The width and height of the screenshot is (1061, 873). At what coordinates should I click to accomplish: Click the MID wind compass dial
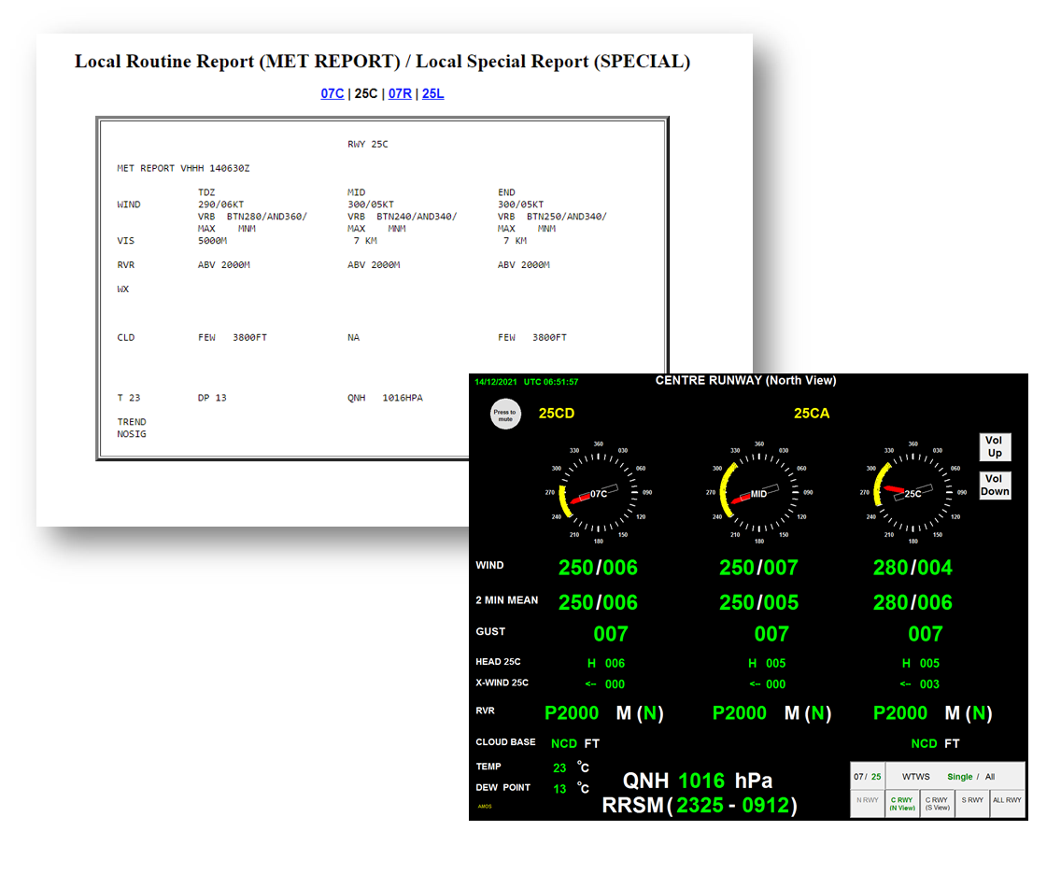tap(758, 493)
